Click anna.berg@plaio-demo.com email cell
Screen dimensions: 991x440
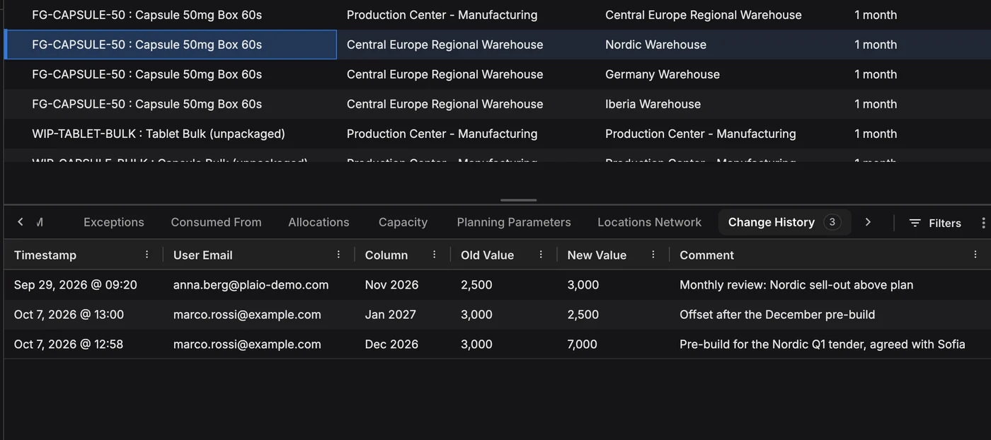[x=251, y=285]
